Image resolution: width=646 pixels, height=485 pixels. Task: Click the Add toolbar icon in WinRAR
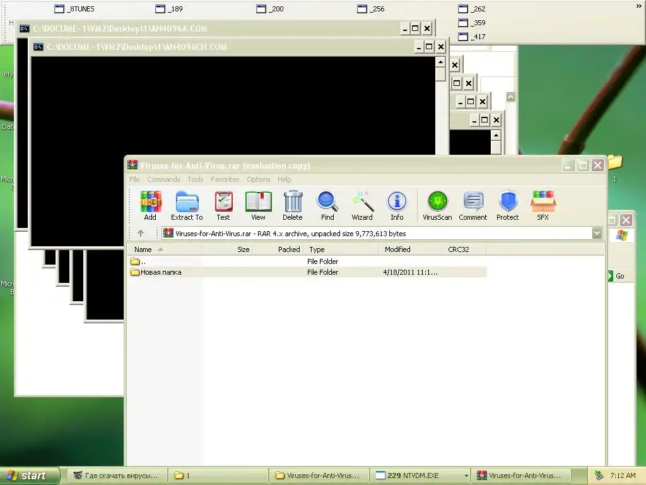tap(150, 205)
